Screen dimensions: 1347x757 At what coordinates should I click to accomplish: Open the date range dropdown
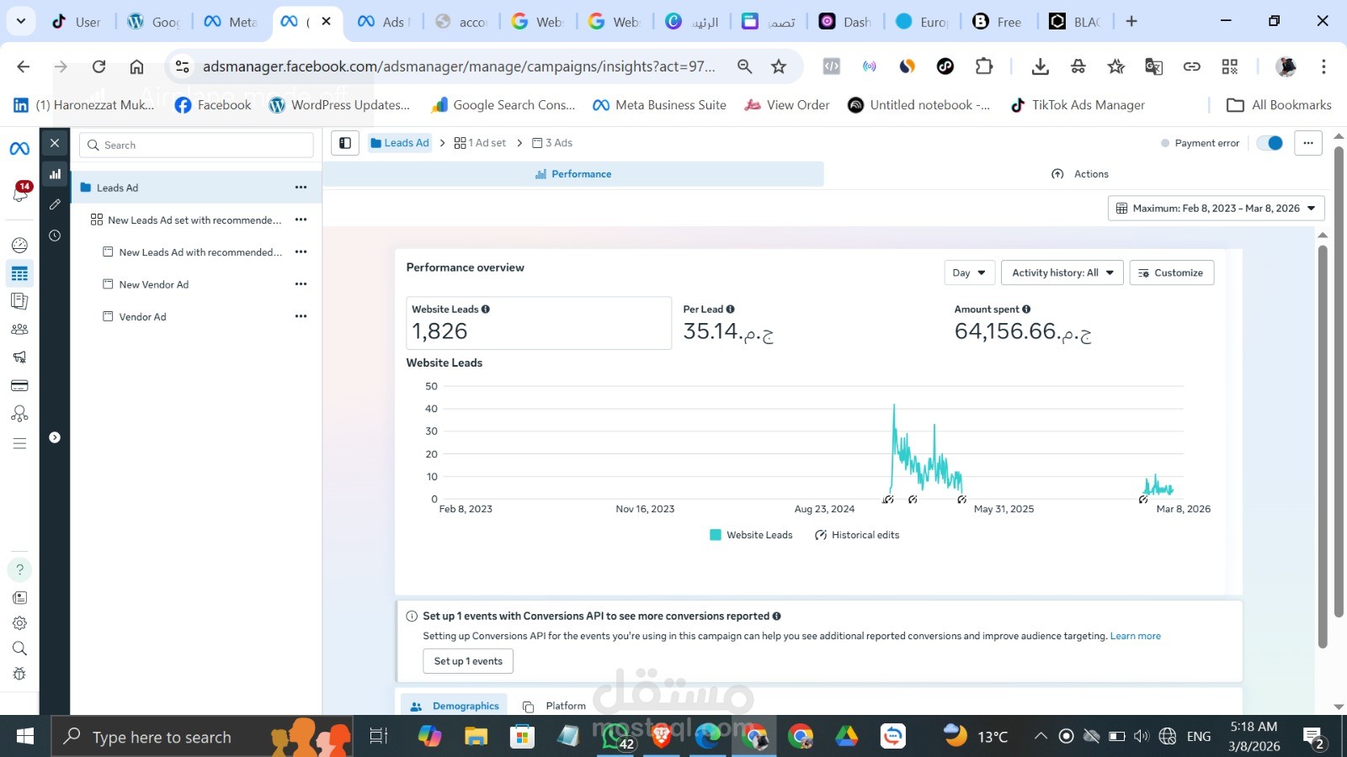[x=1216, y=209]
